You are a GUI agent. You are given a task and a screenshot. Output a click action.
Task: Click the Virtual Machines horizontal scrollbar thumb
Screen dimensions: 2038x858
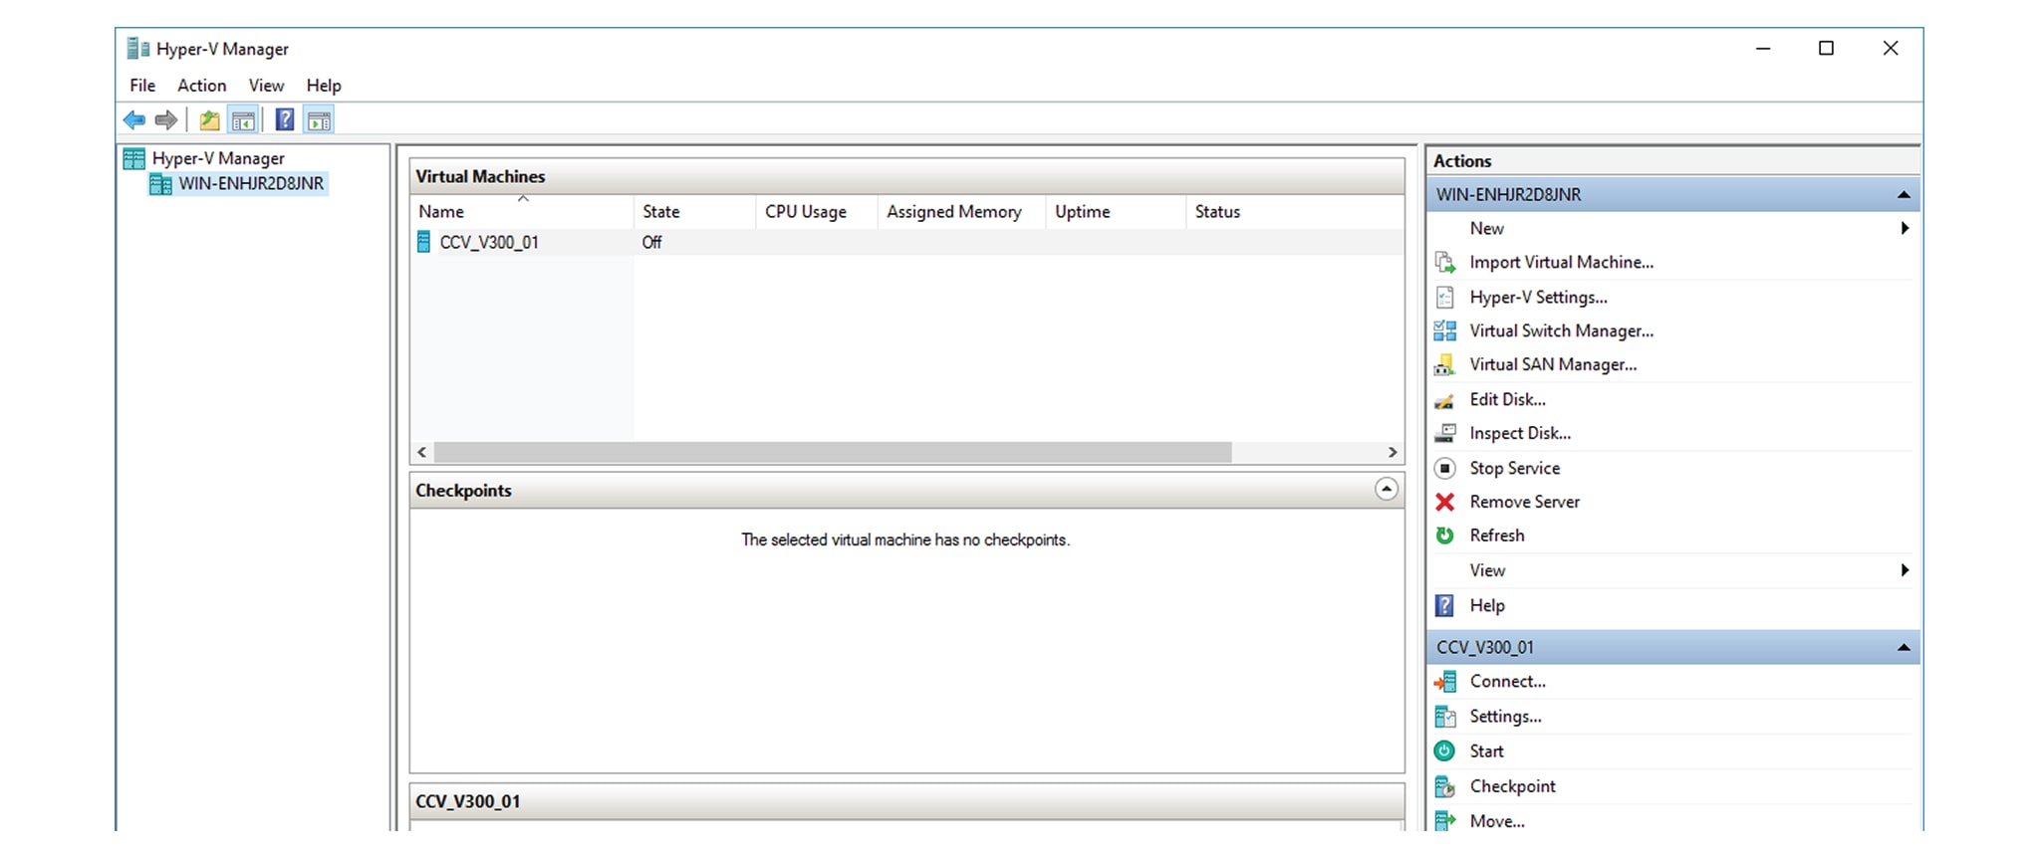833,452
